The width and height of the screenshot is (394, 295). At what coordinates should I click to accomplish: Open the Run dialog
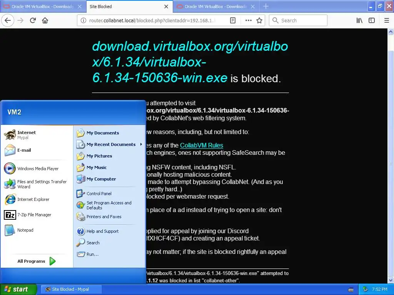point(109,254)
